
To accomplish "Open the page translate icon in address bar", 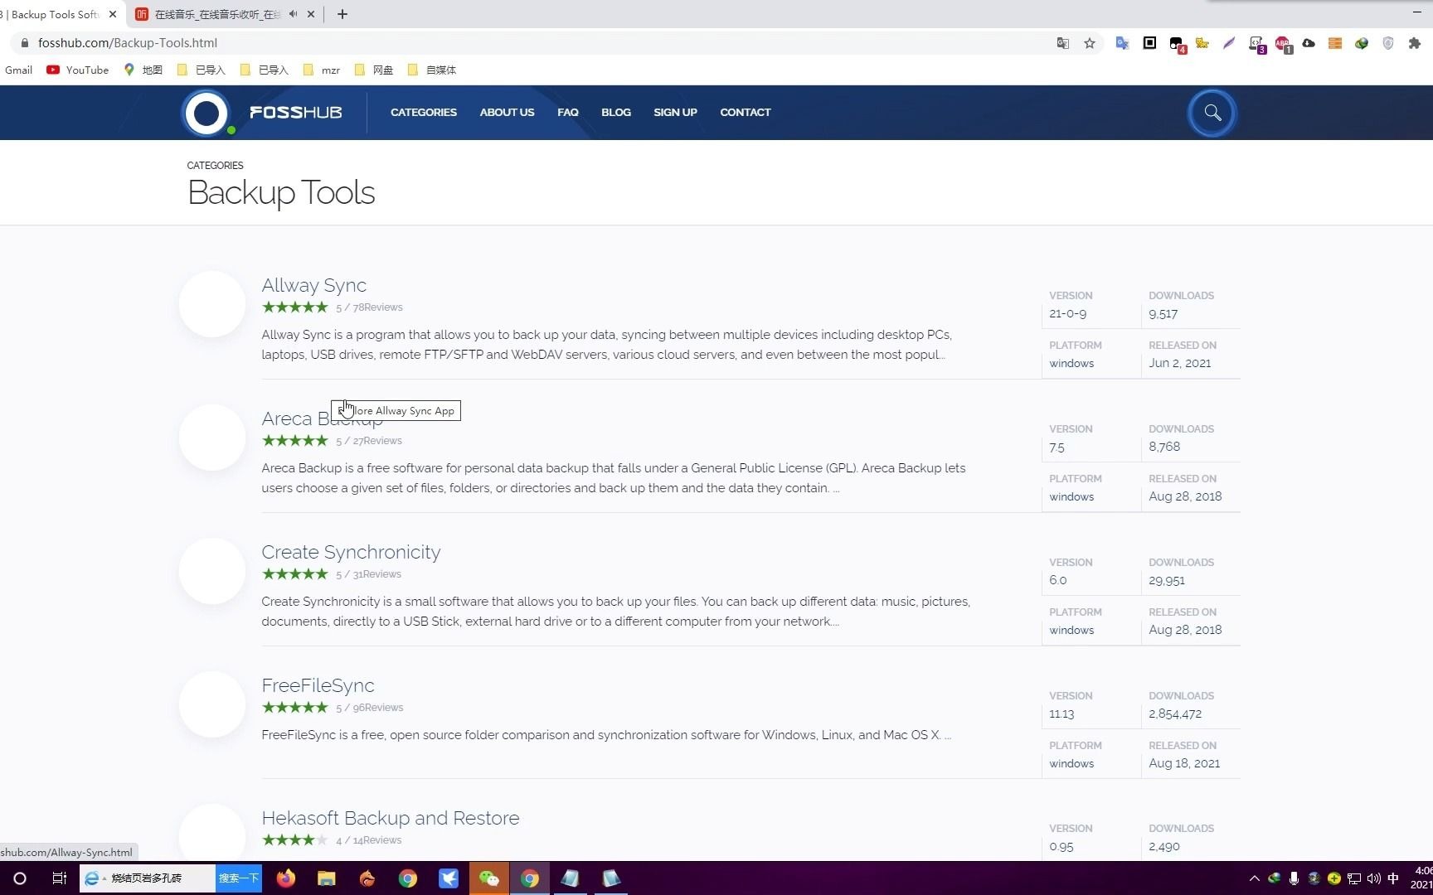I will (1062, 43).
